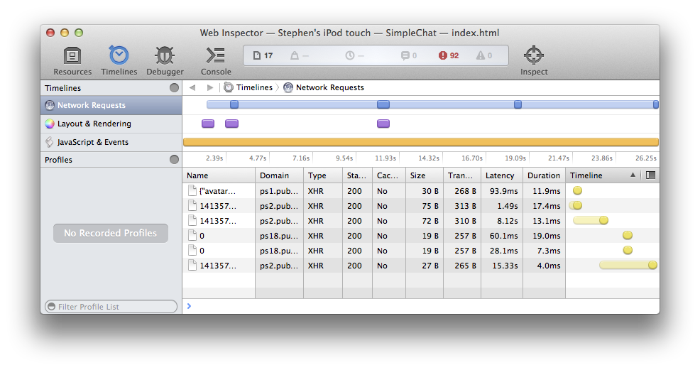The width and height of the screenshot is (700, 370).
Task: Click Timelines breadcrumb in navigation path
Action: [x=248, y=87]
